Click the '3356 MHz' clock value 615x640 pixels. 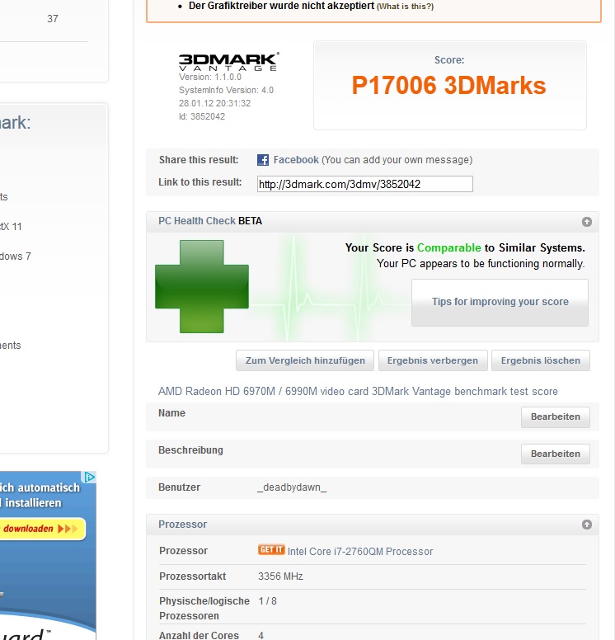(x=280, y=576)
